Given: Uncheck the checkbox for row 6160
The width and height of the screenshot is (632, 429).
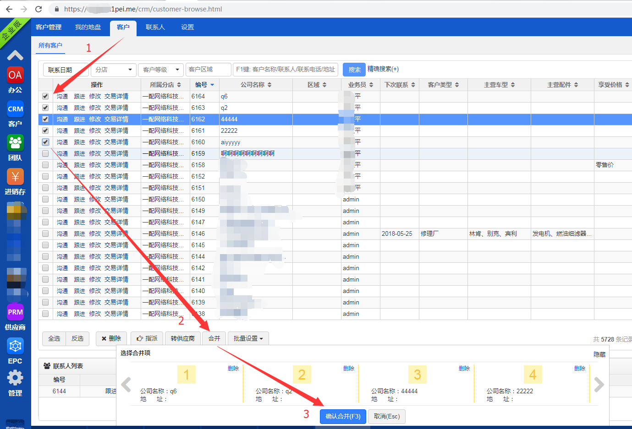Looking at the screenshot, I should point(45,142).
